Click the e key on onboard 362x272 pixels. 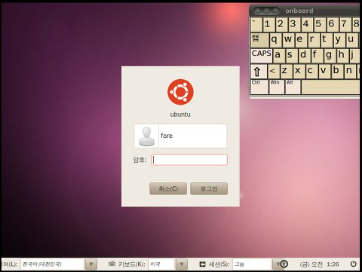pos(301,41)
